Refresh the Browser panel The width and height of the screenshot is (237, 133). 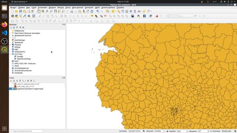[x=14, y=27]
